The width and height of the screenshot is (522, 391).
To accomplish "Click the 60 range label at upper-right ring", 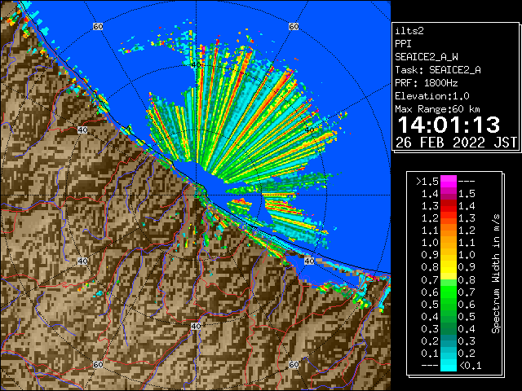I will [x=294, y=26].
